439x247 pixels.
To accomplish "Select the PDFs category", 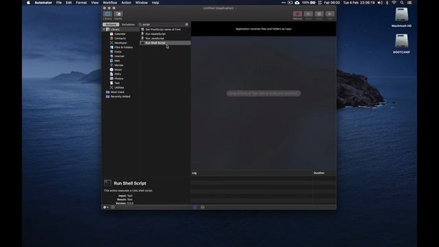I will pyautogui.click(x=117, y=74).
